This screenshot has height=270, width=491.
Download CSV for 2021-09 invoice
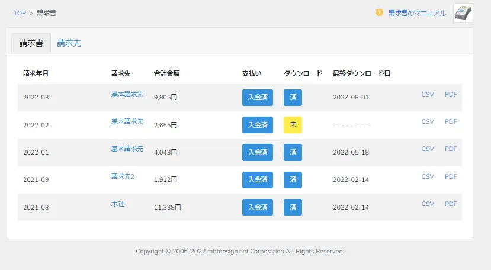(x=428, y=176)
